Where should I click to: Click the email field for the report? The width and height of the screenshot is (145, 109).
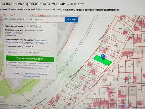tap(30, 53)
